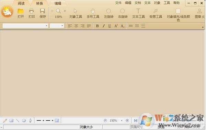Image resolution: width=206 pixels, height=130 pixels.
Task: Select the pencil drawing tool
Action: 5,120
